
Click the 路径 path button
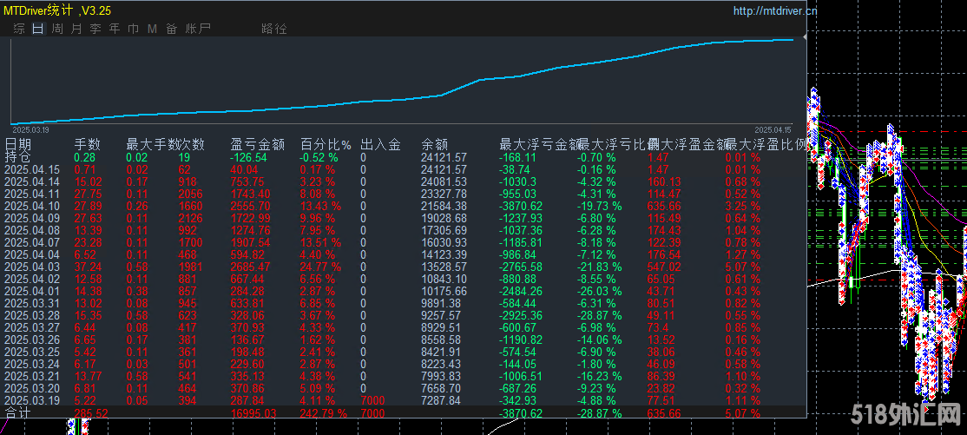(x=273, y=29)
